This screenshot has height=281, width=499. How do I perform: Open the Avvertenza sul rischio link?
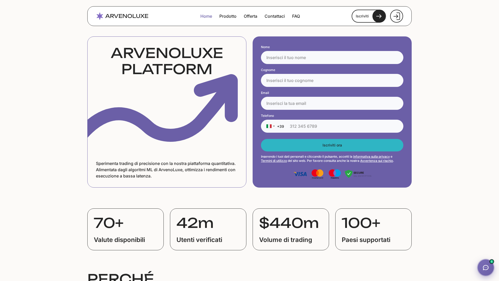[x=377, y=161]
